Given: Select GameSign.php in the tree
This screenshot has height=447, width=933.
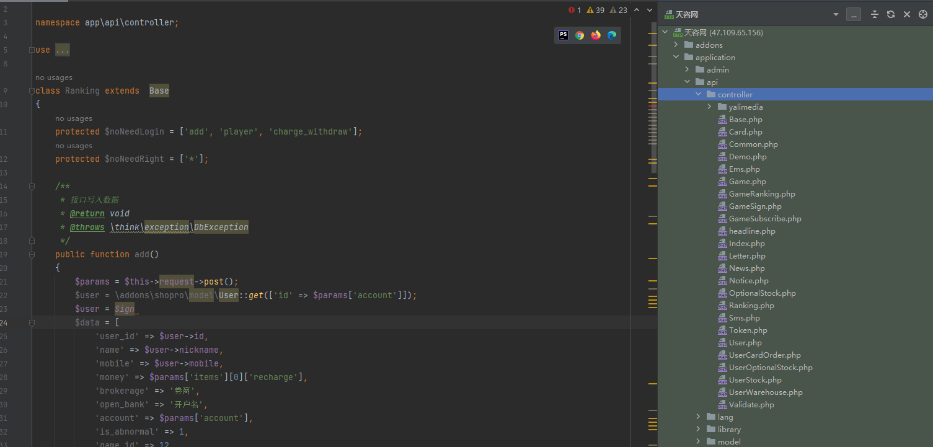Looking at the screenshot, I should [755, 206].
